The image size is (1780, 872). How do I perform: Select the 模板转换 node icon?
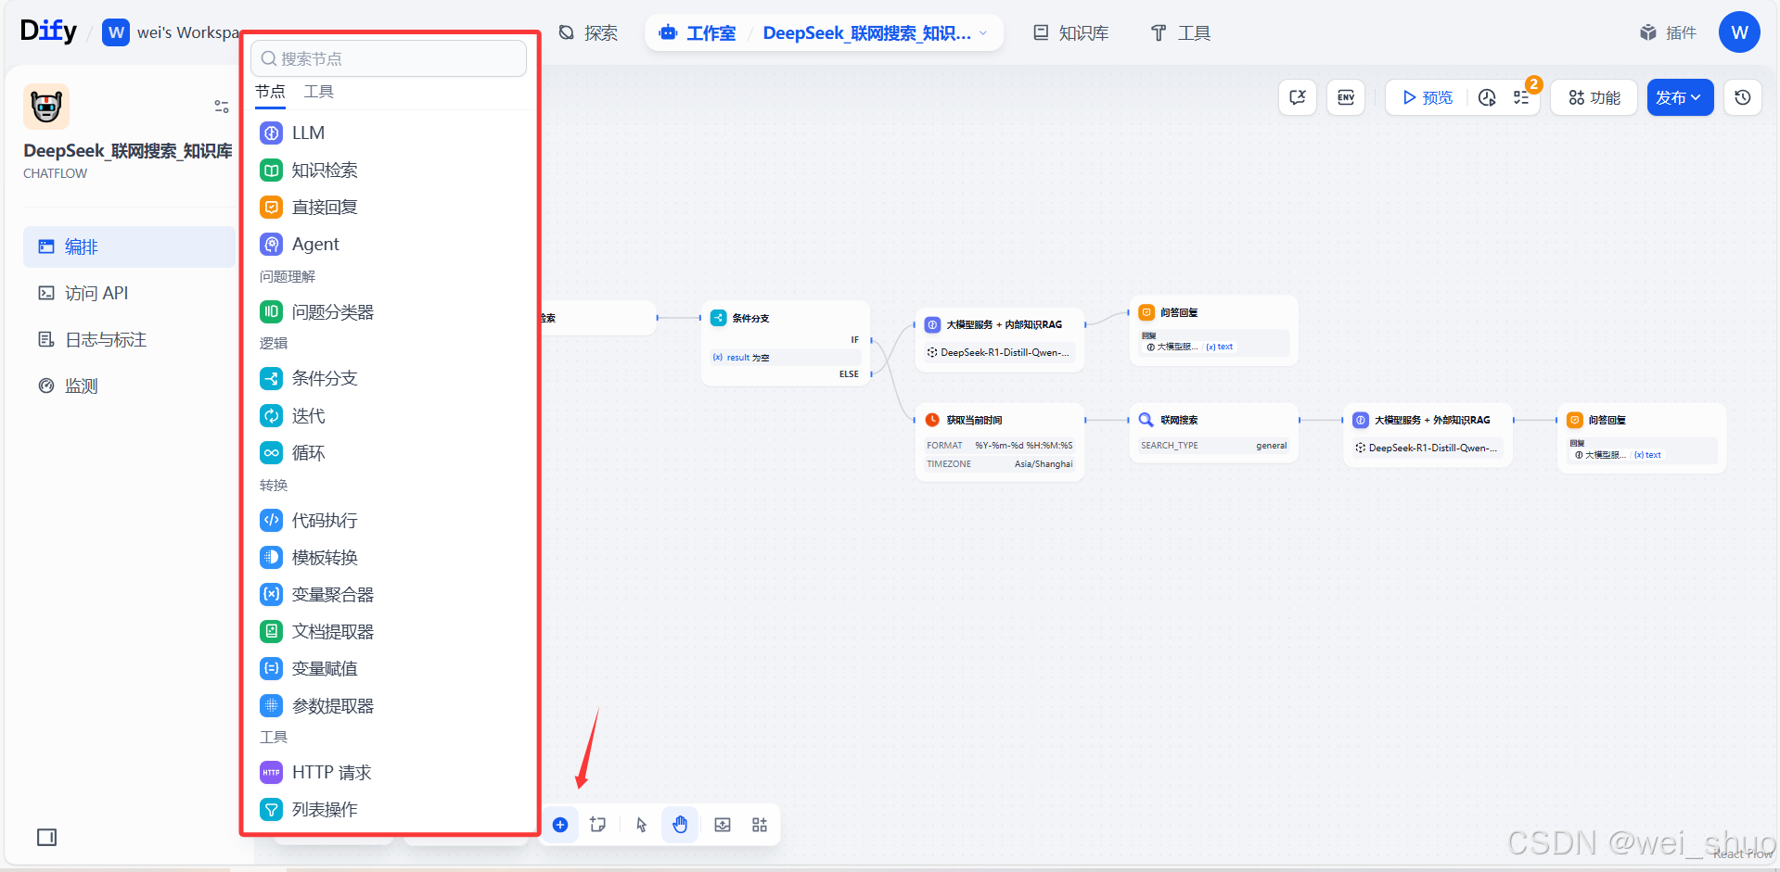(x=271, y=557)
